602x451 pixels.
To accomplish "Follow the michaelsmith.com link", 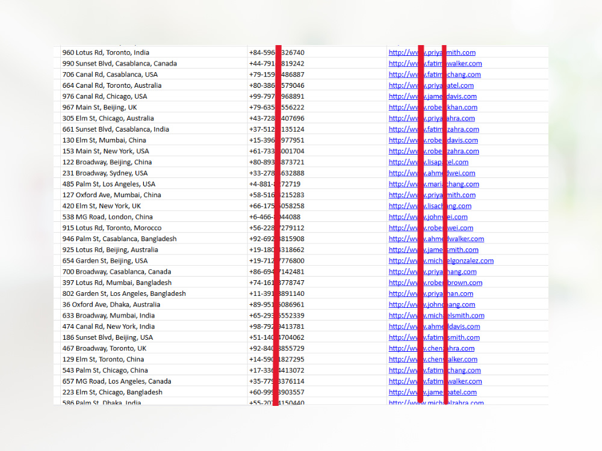I will tap(436, 316).
